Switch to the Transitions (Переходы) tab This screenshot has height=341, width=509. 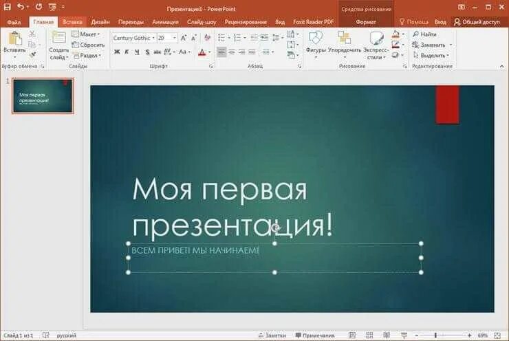[x=131, y=22]
